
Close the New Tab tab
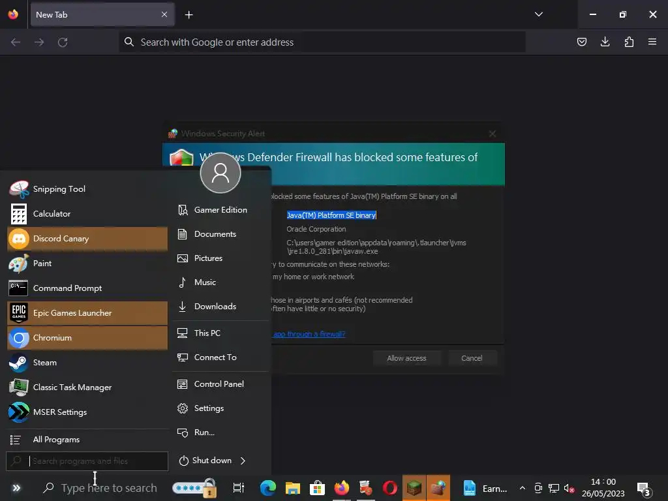click(x=164, y=14)
